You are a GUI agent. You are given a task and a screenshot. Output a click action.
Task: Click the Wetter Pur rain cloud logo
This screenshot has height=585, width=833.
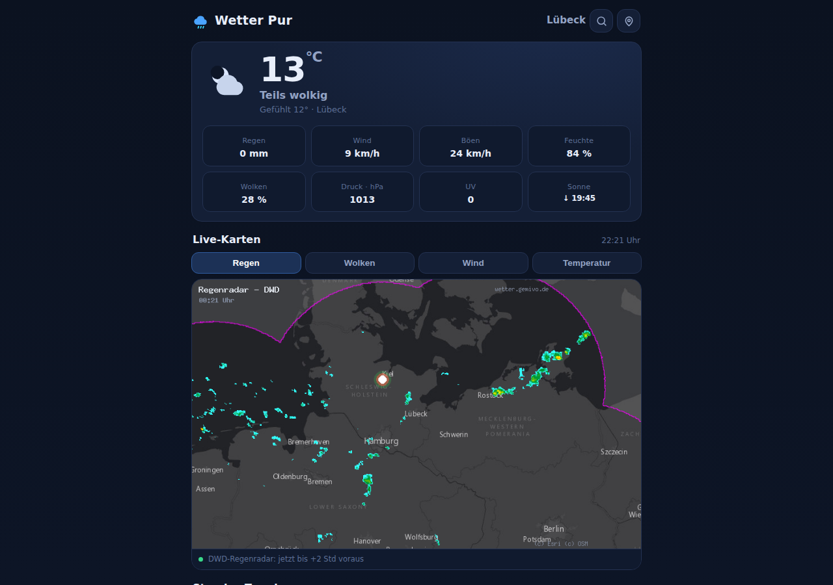[x=200, y=21]
